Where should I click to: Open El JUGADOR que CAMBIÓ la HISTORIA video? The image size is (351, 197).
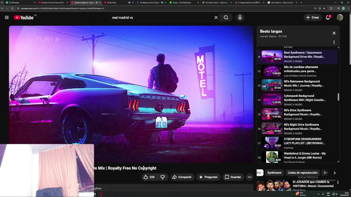pos(313,184)
